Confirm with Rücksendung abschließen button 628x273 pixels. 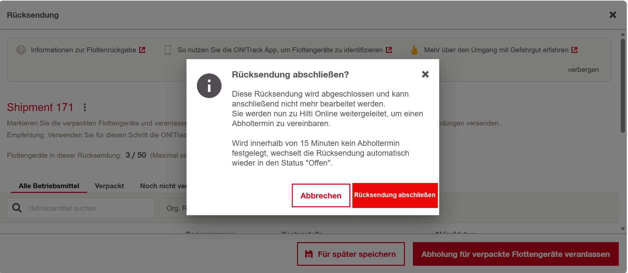click(394, 195)
